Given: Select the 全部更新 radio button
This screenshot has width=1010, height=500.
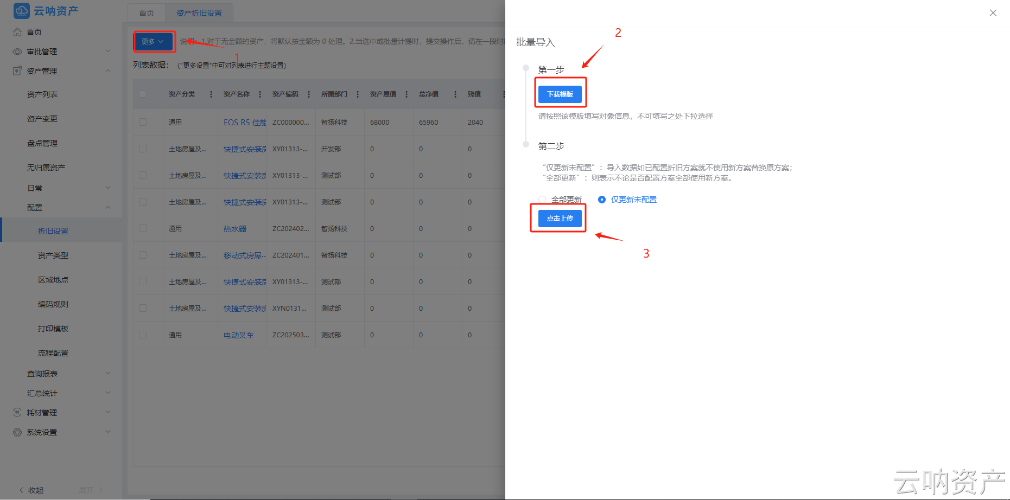Looking at the screenshot, I should (x=542, y=200).
